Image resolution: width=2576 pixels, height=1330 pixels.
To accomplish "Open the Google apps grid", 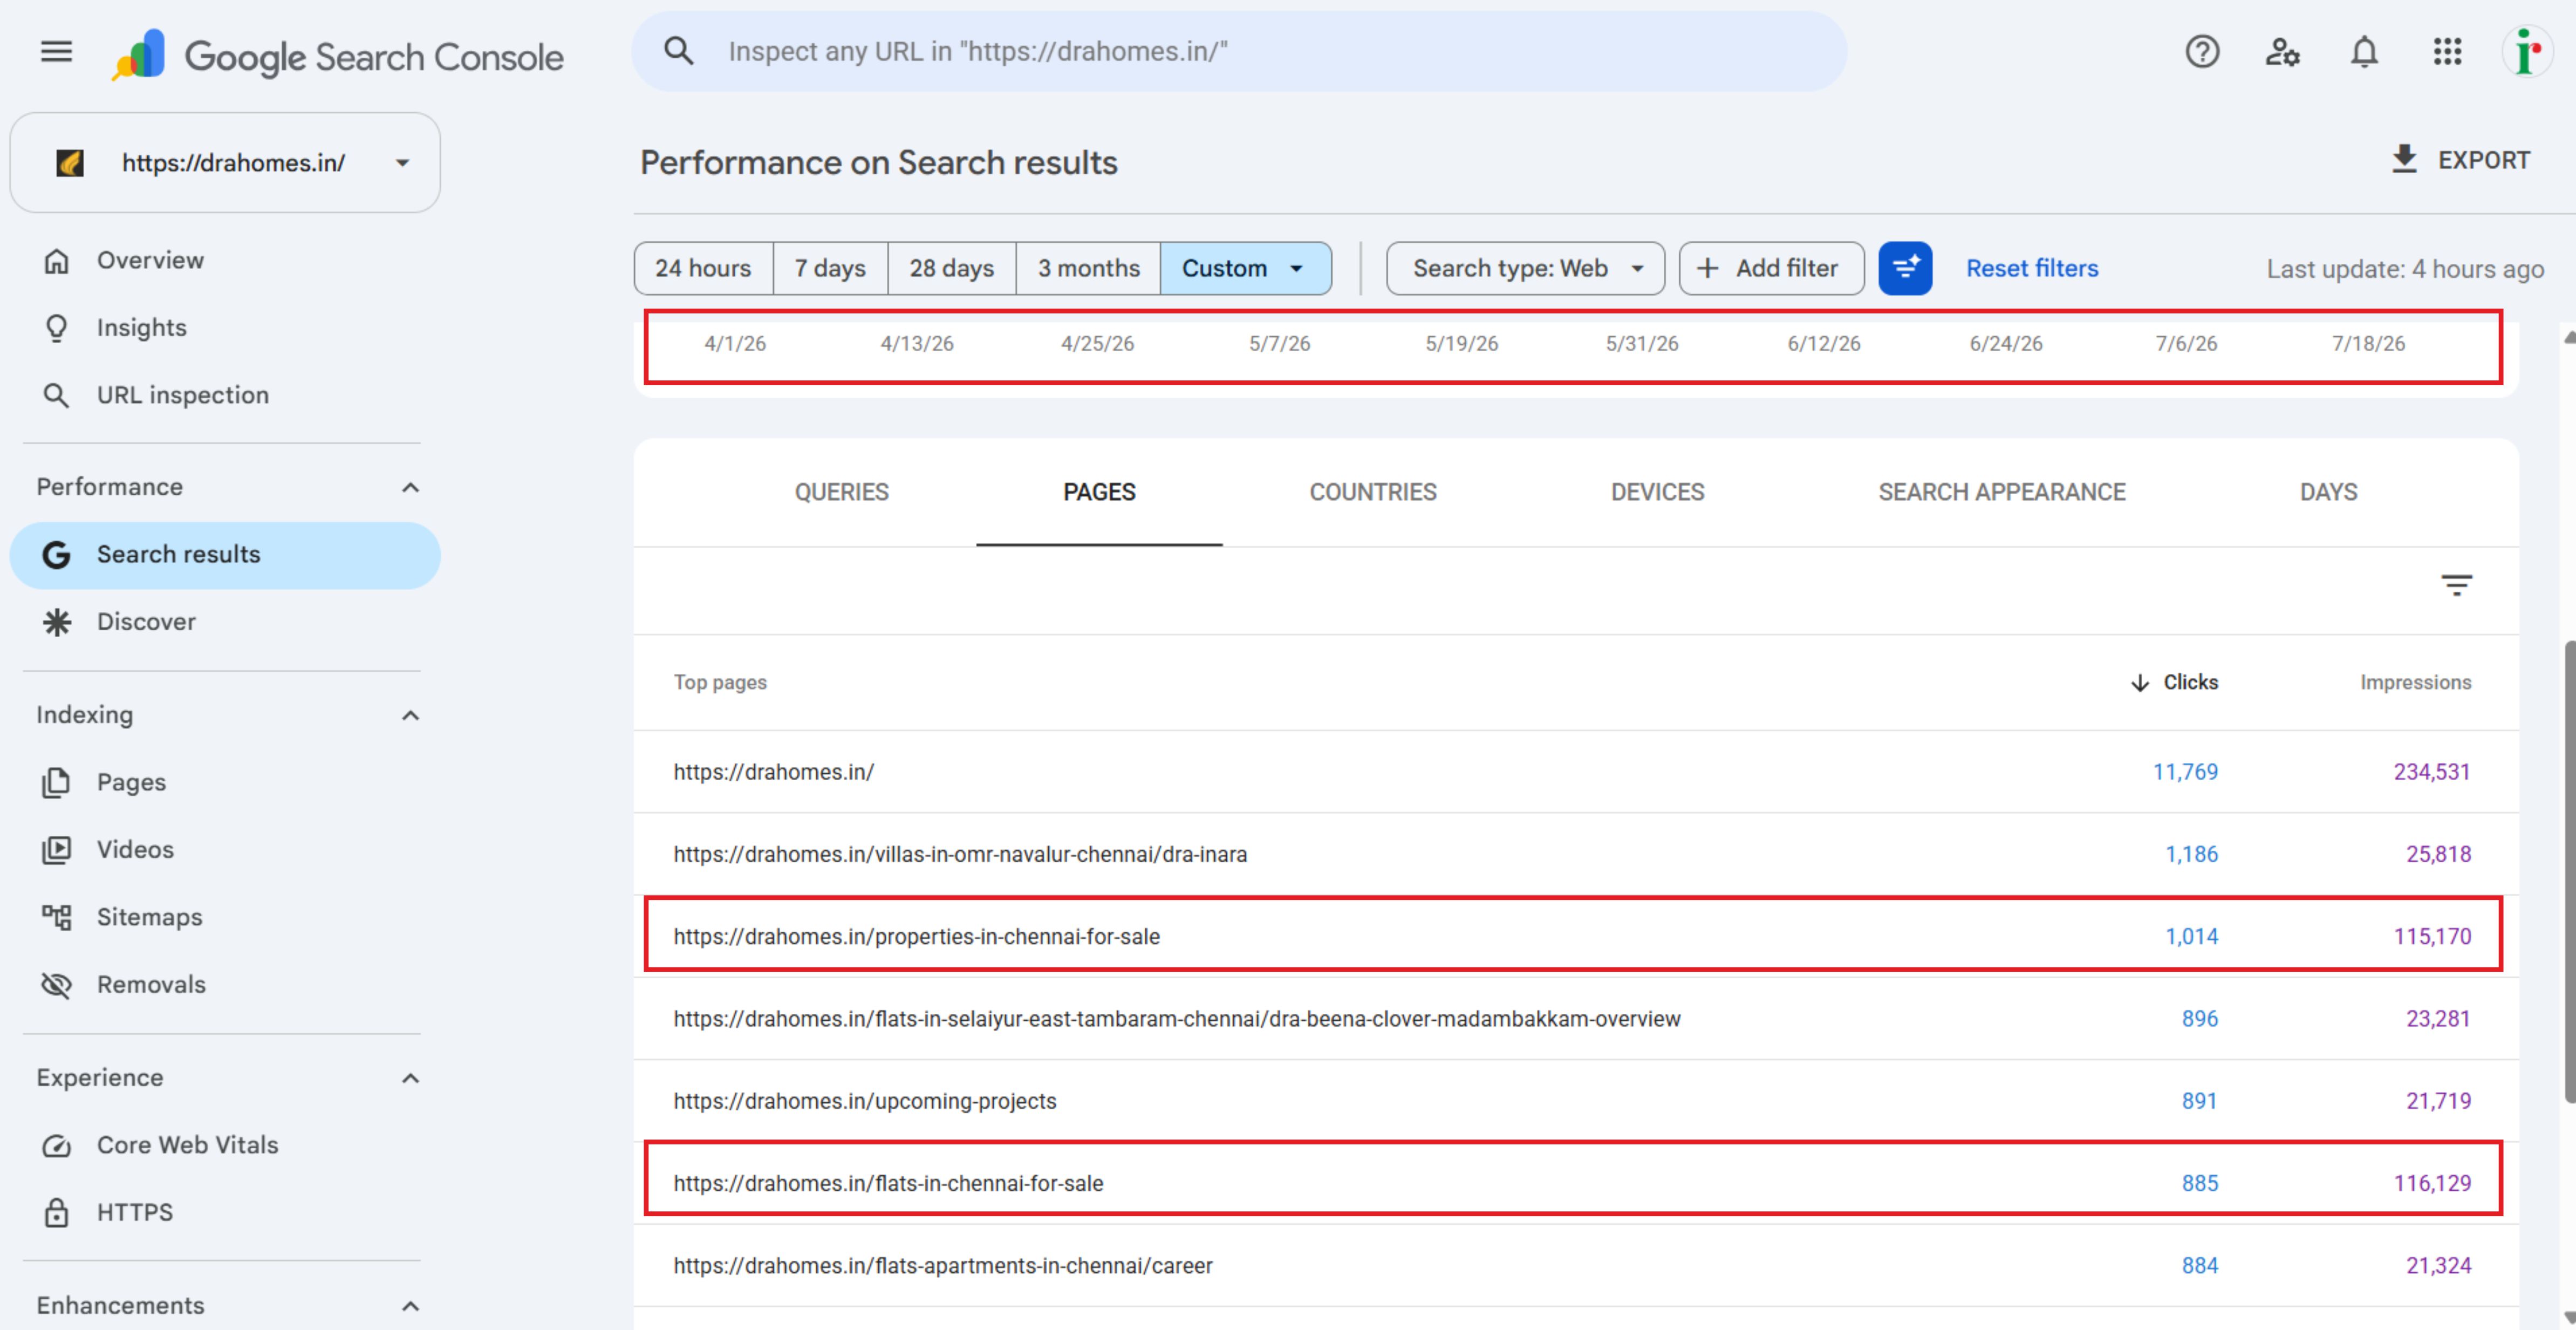I will 2447,51.
